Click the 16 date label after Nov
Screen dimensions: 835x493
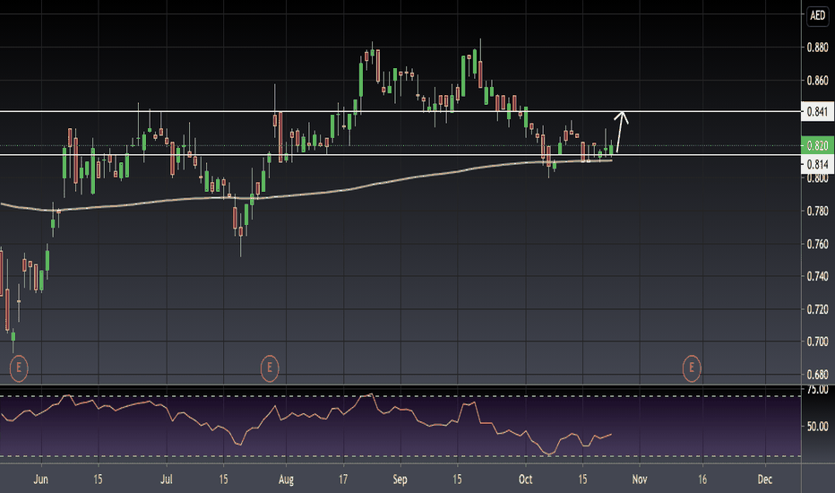702,480
